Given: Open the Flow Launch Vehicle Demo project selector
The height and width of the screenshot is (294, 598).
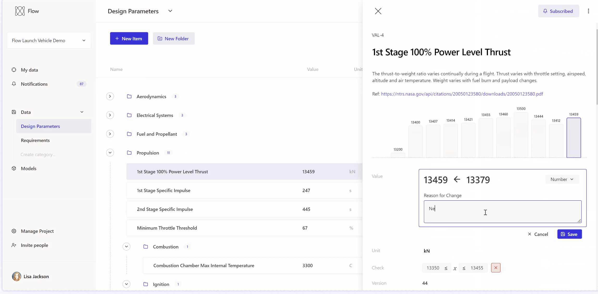Looking at the screenshot, I should (49, 40).
